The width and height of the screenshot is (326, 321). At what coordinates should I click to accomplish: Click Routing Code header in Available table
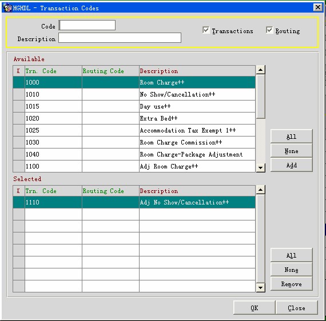(110, 71)
